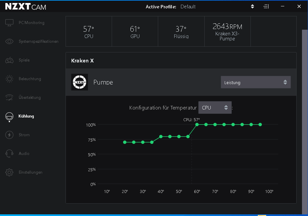Open the Leistung pump mode dropdown
The height and width of the screenshot is (216, 308).
[x=256, y=82]
